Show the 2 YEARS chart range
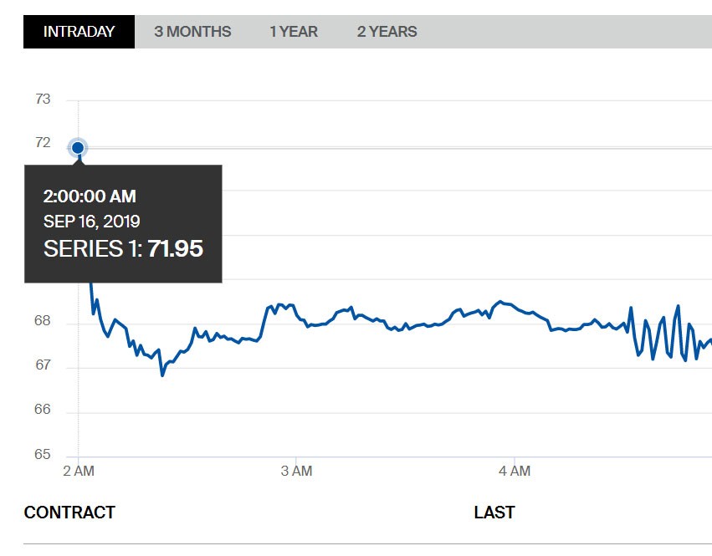This screenshot has width=712, height=556. coord(387,32)
